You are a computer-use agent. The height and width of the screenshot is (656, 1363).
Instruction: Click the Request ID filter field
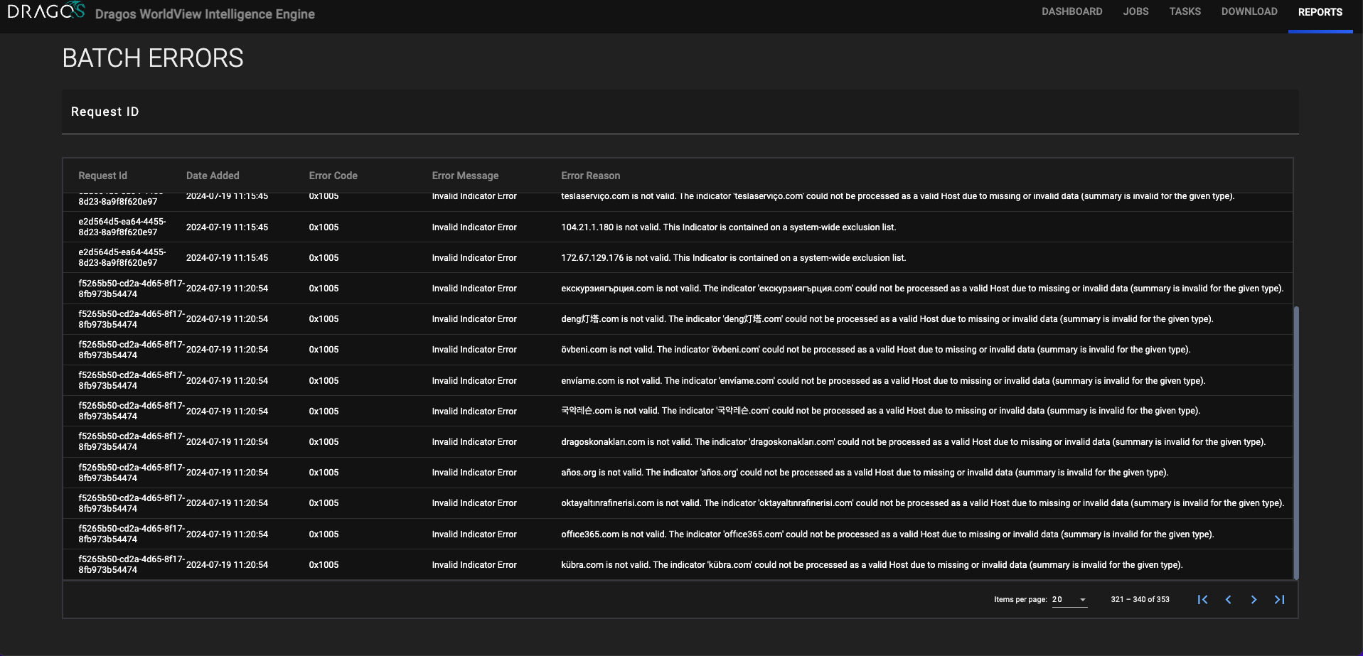point(680,112)
